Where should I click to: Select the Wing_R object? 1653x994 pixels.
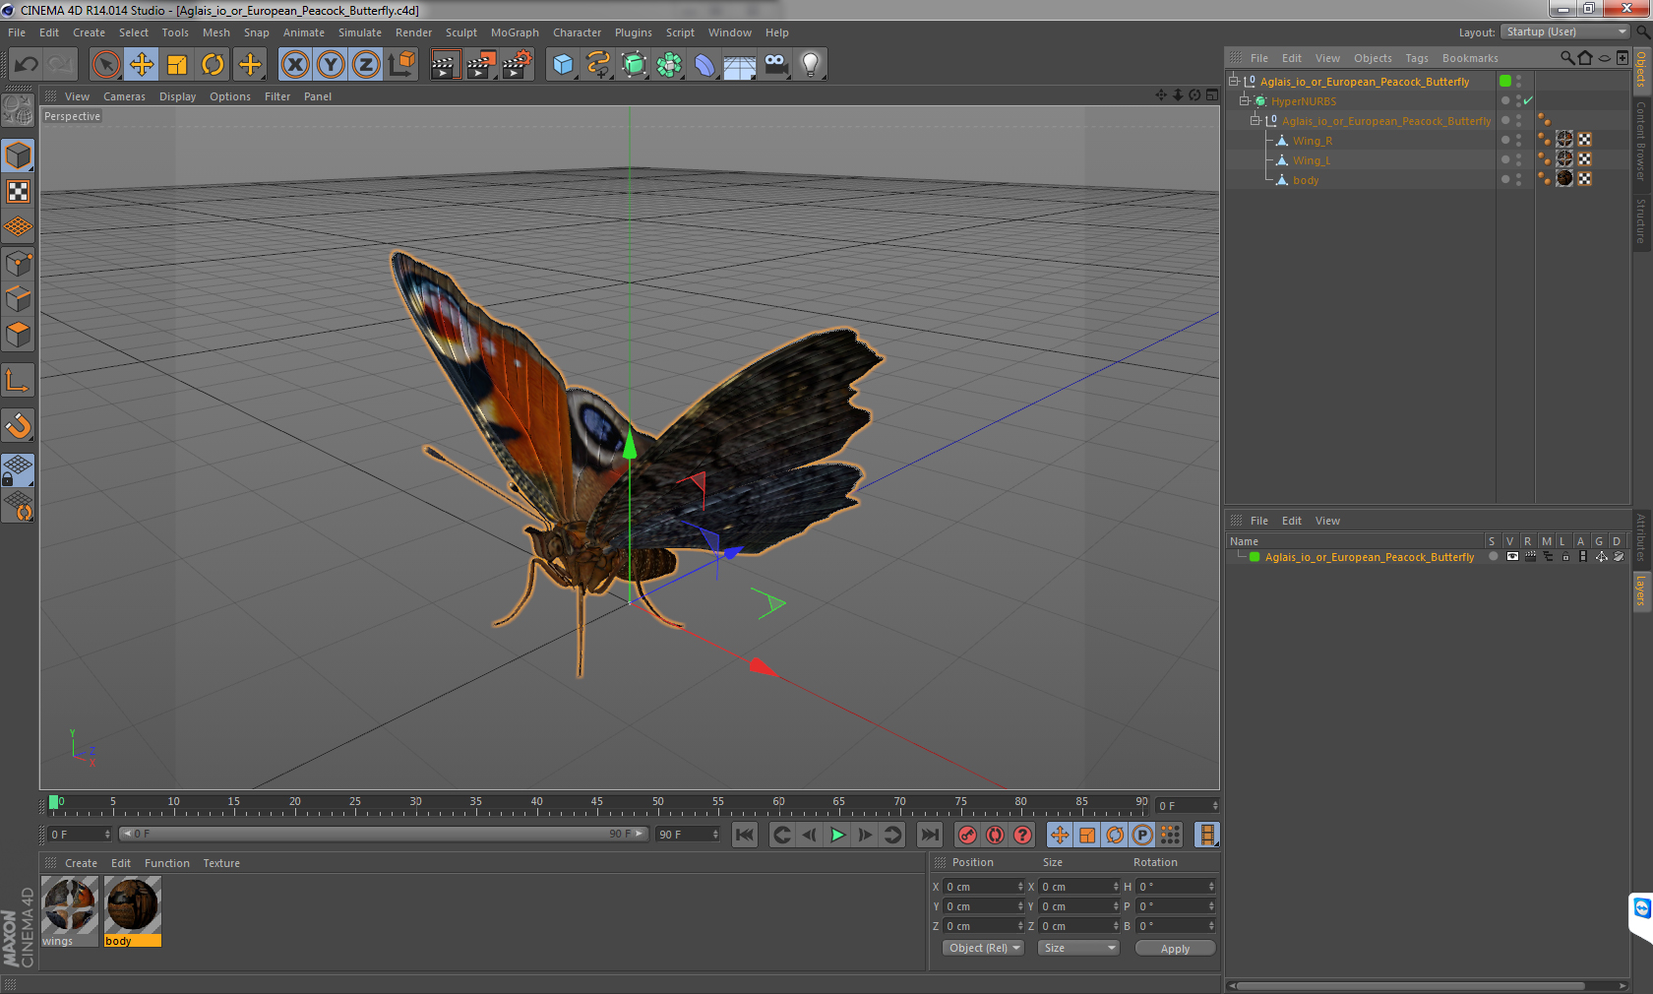point(1312,141)
